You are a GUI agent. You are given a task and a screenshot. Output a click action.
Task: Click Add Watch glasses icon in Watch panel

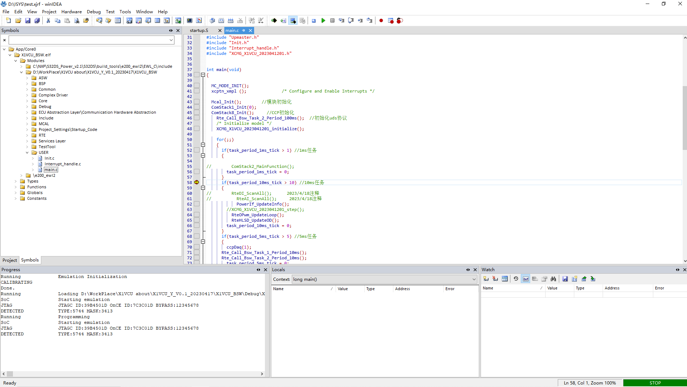486,279
